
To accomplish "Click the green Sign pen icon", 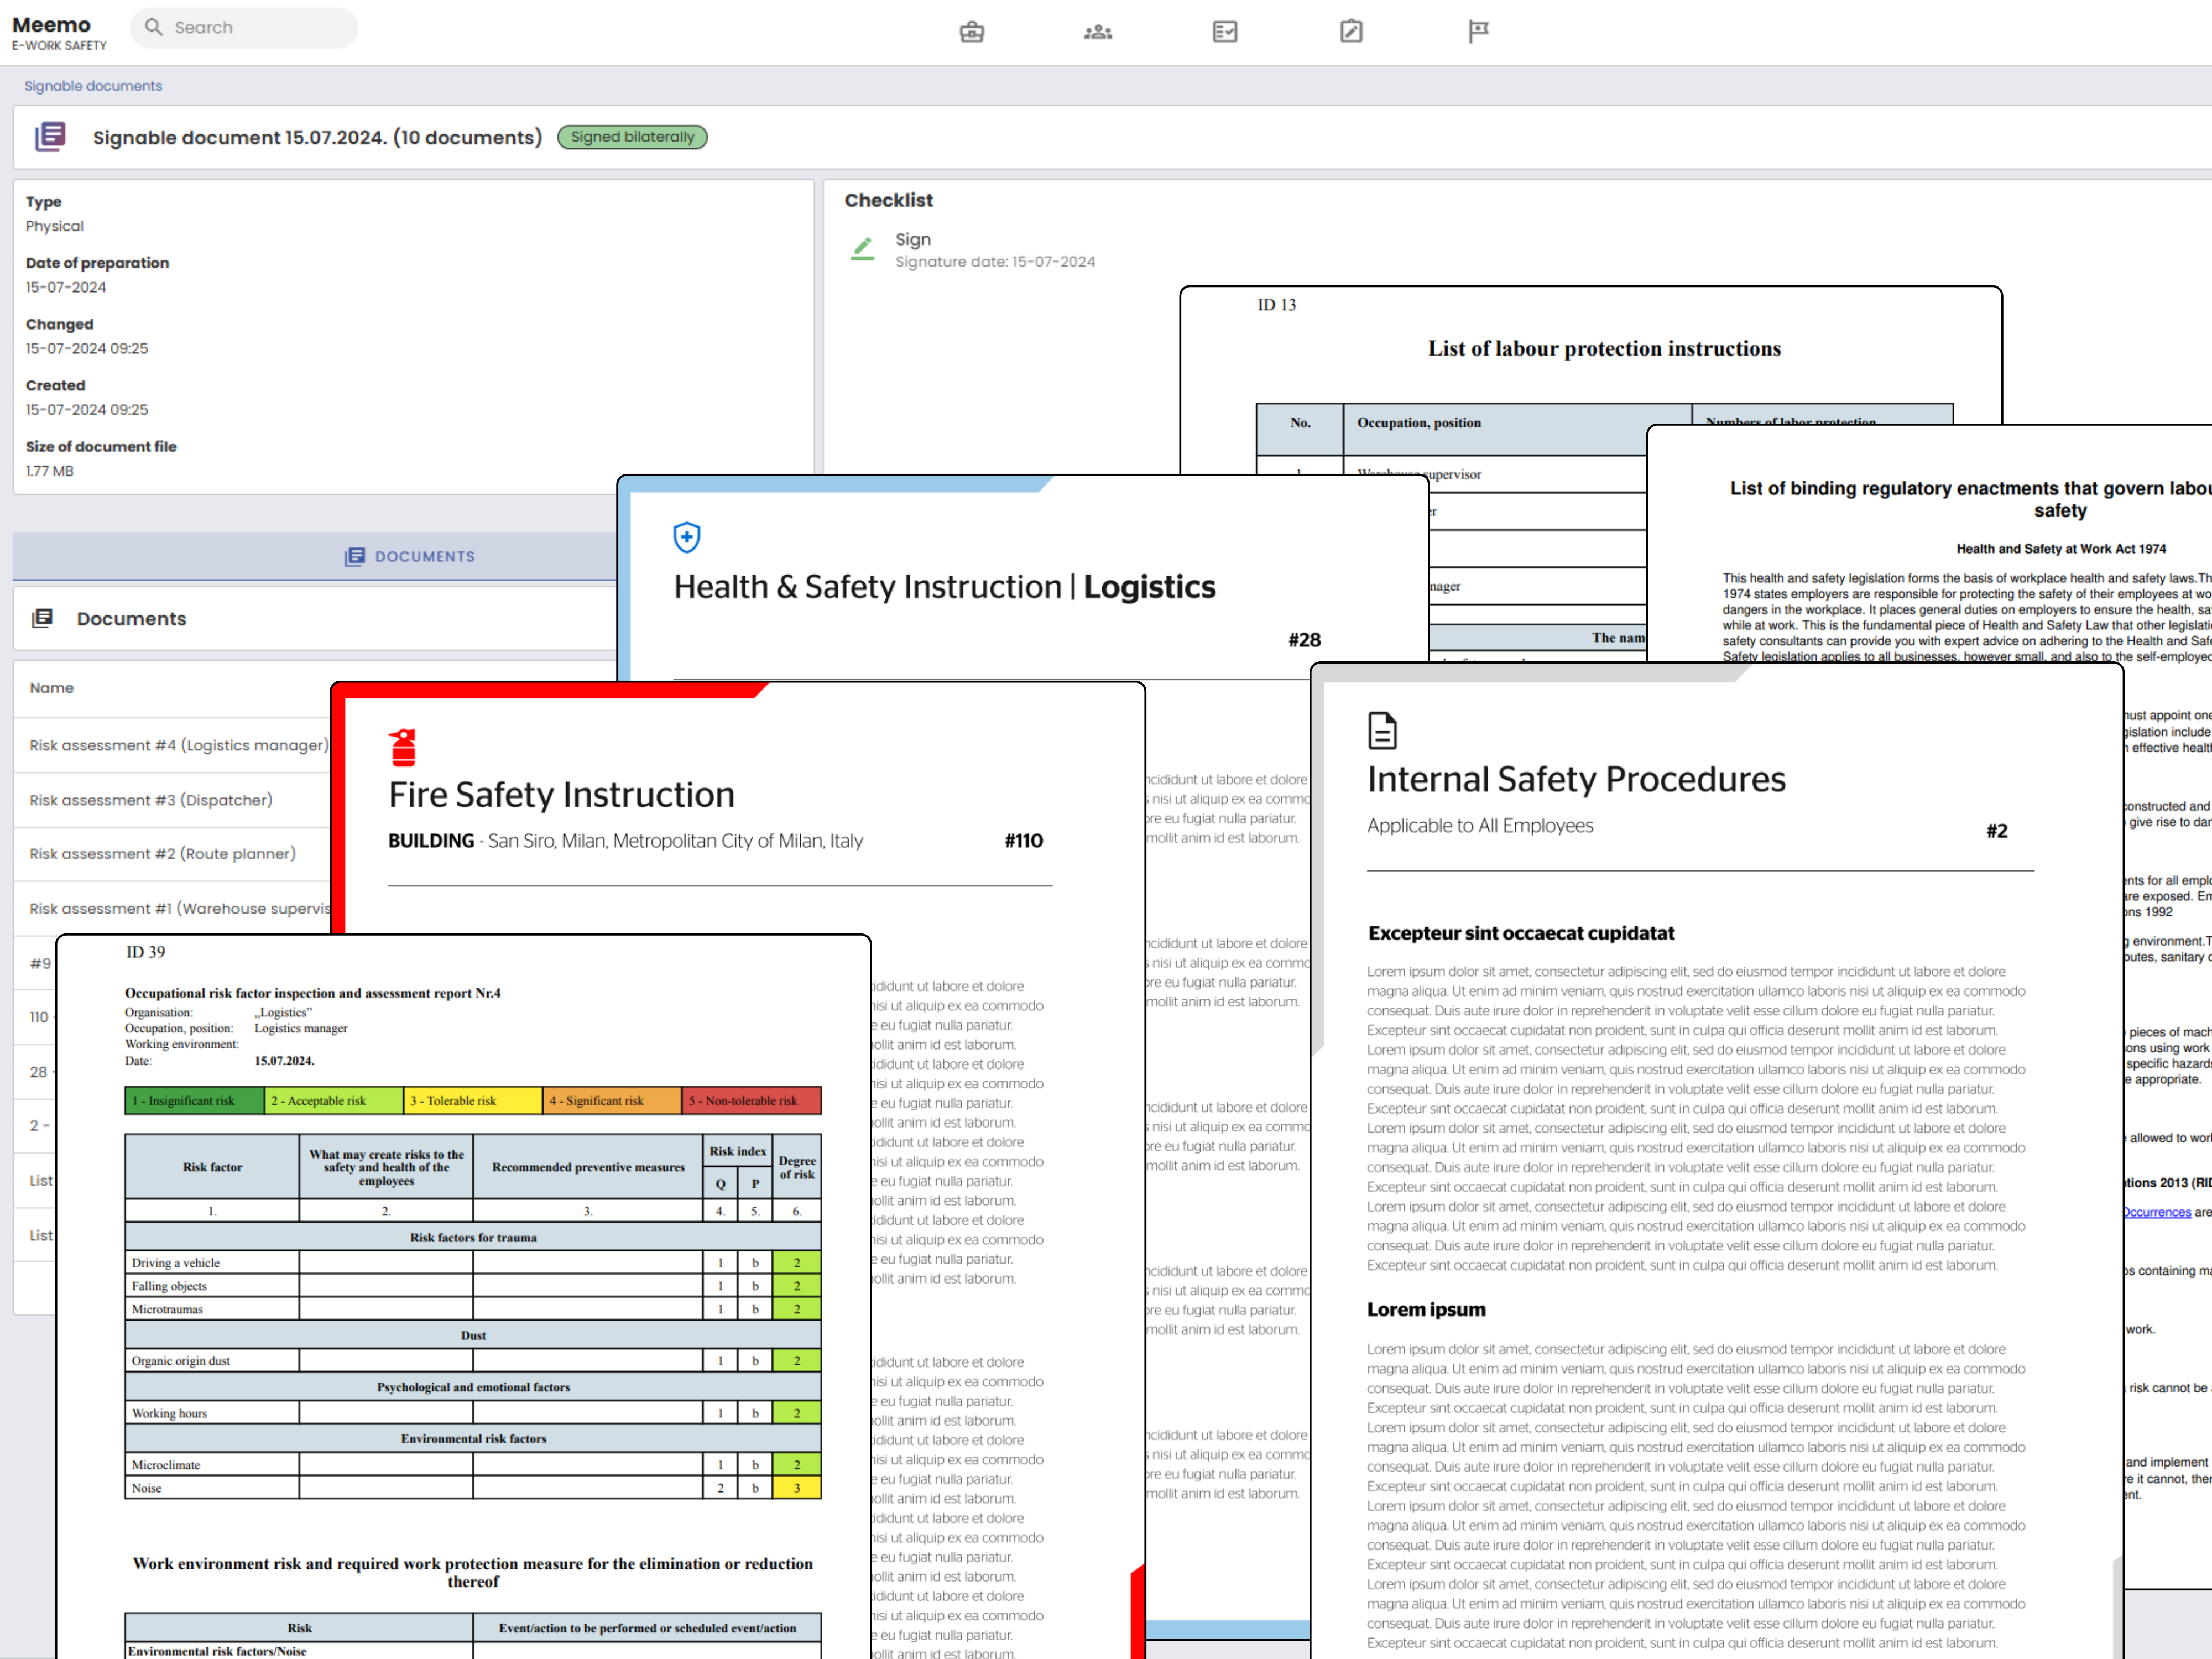I will pos(862,249).
